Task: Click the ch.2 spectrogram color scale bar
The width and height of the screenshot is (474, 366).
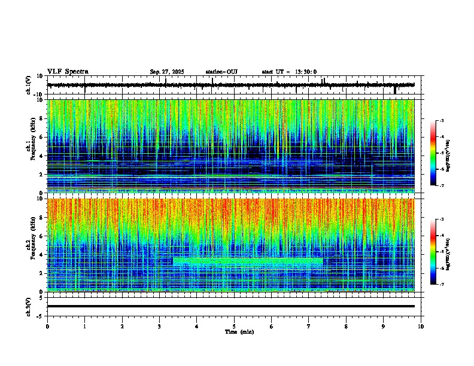Action: [433, 252]
